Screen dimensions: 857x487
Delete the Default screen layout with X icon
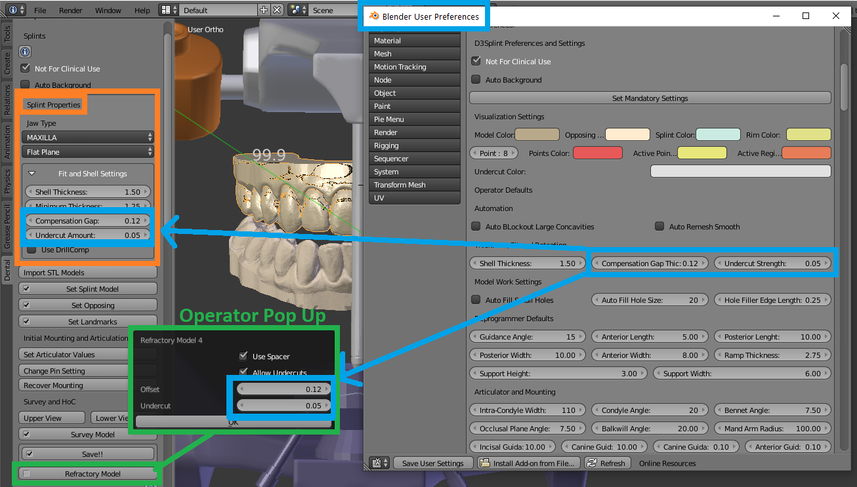click(277, 10)
